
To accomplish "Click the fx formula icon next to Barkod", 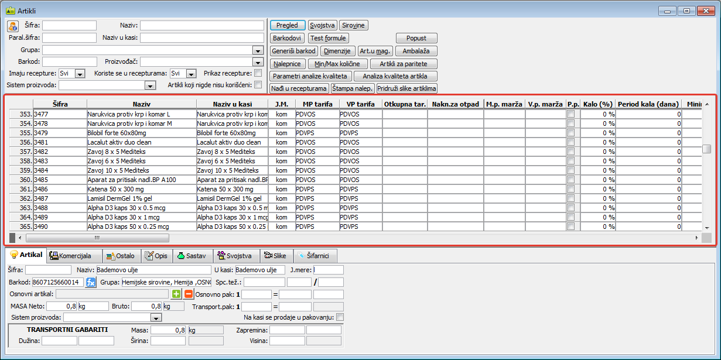I will click(91, 282).
